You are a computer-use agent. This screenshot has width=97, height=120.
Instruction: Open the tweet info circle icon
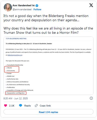point(91,98)
